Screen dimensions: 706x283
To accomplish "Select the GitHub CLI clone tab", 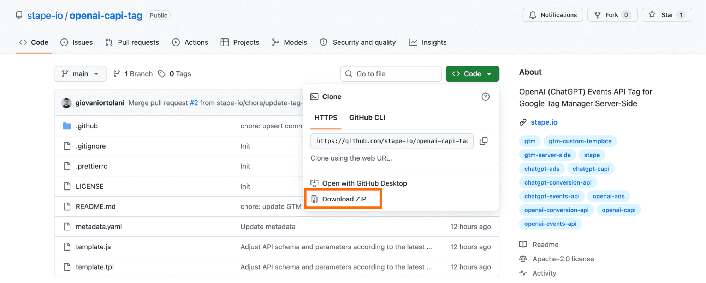I will click(367, 118).
